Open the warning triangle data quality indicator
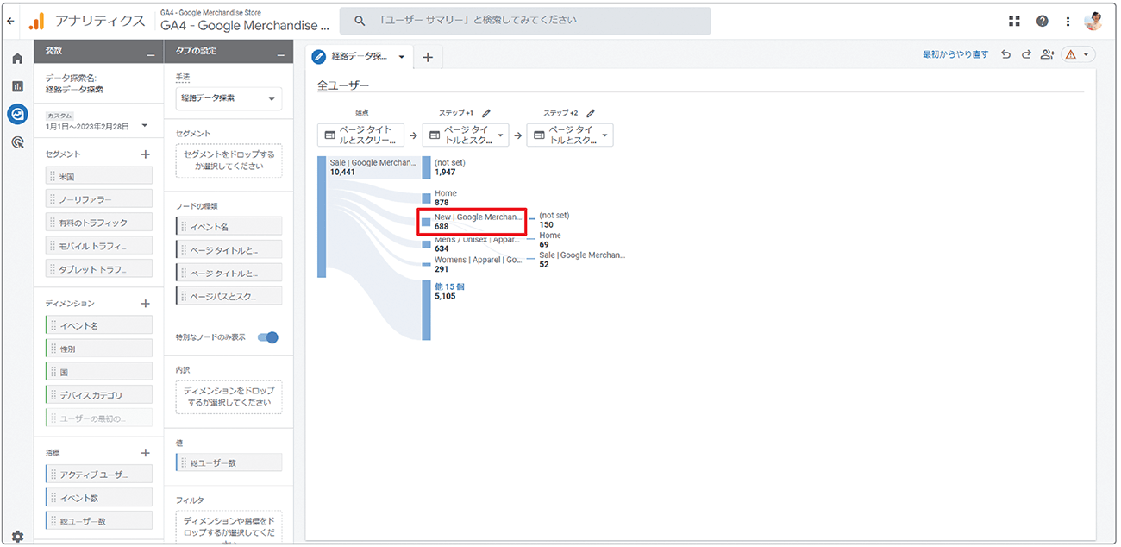 1077,54
